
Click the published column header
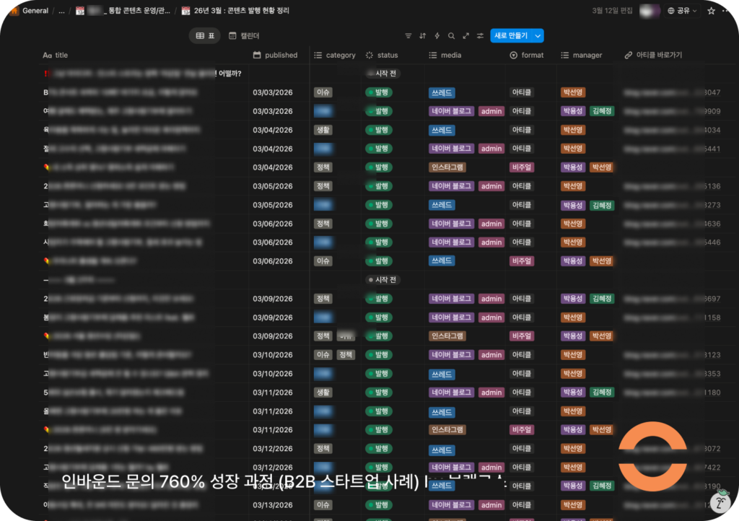point(275,55)
